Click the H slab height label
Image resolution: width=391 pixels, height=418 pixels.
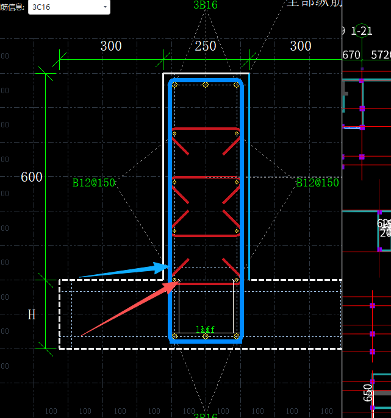coord(32,315)
